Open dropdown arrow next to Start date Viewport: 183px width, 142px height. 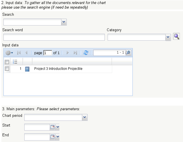[x=58, y=128]
